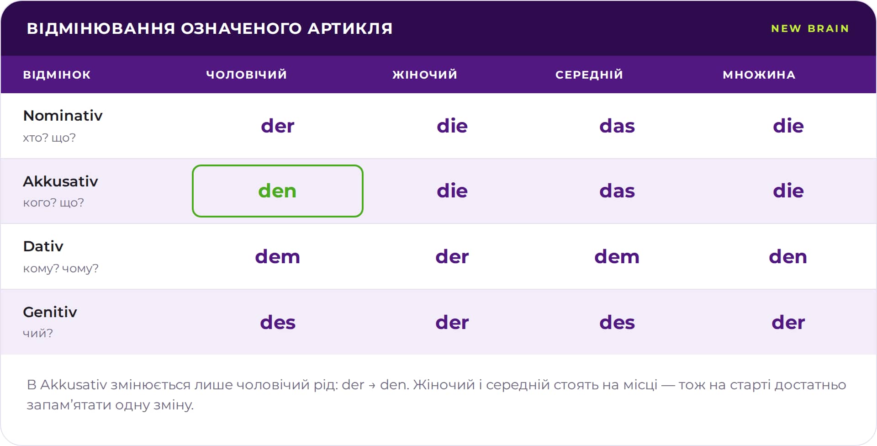
Task: Click the explanatory note about Akkusativ
Action: [x=436, y=394]
